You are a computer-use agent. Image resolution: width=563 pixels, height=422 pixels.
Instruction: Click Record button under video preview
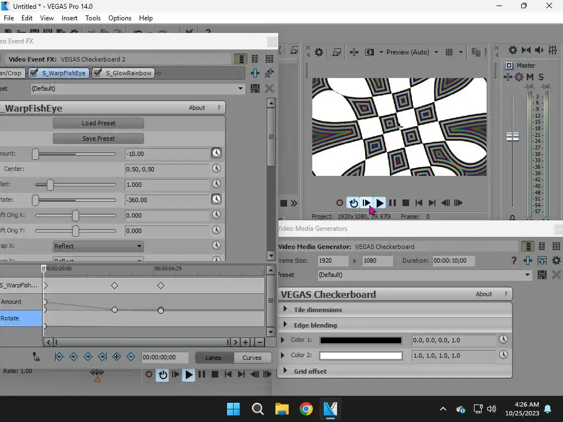(340, 203)
